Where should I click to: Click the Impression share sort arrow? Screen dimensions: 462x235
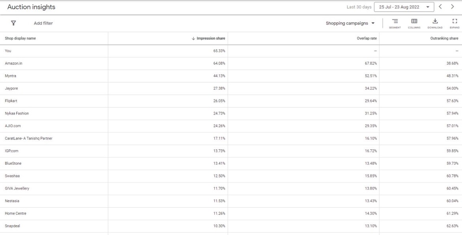point(193,38)
